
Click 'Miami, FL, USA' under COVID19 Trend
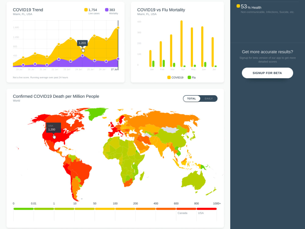(x=23, y=14)
